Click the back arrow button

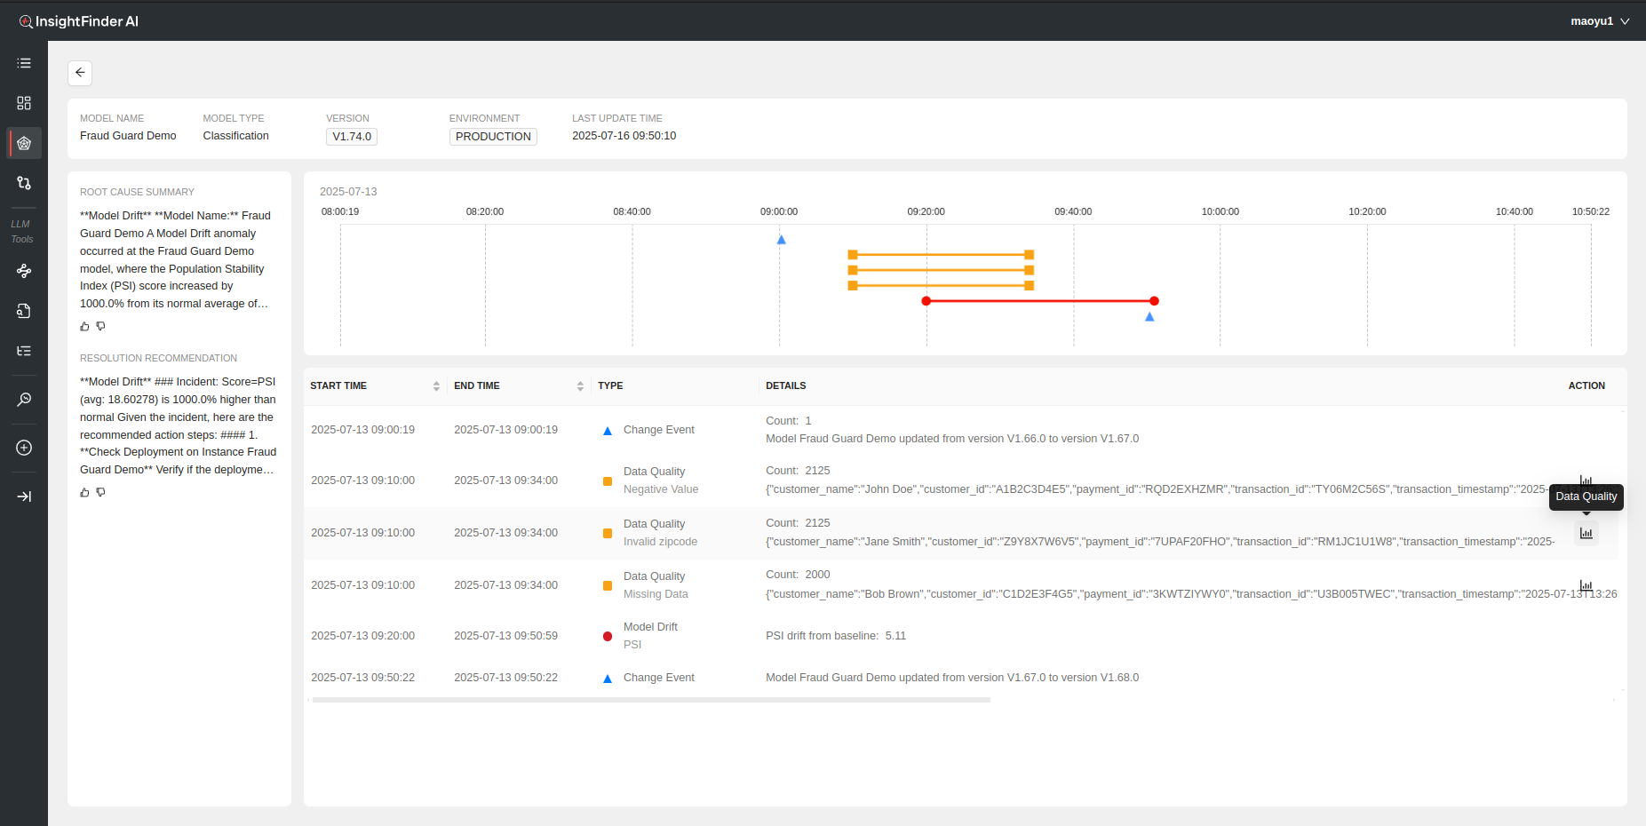coord(80,73)
